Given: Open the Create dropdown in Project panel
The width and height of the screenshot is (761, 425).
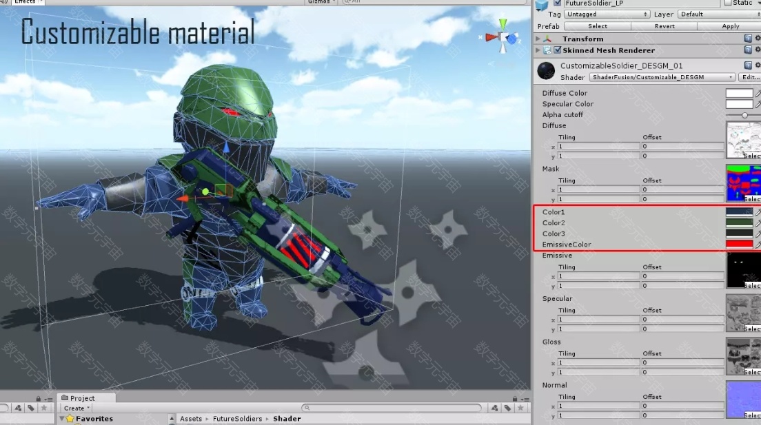Looking at the screenshot, I should click(x=77, y=408).
